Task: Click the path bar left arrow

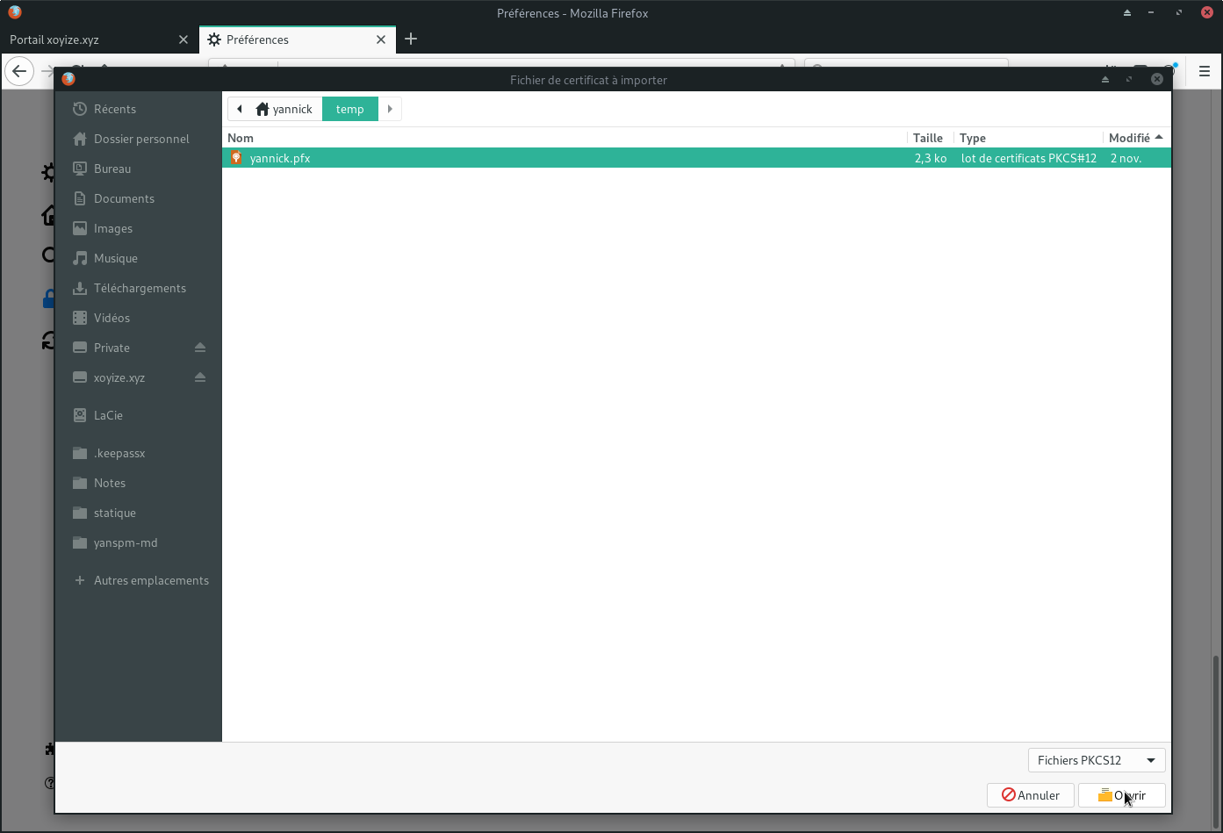Action: click(240, 109)
